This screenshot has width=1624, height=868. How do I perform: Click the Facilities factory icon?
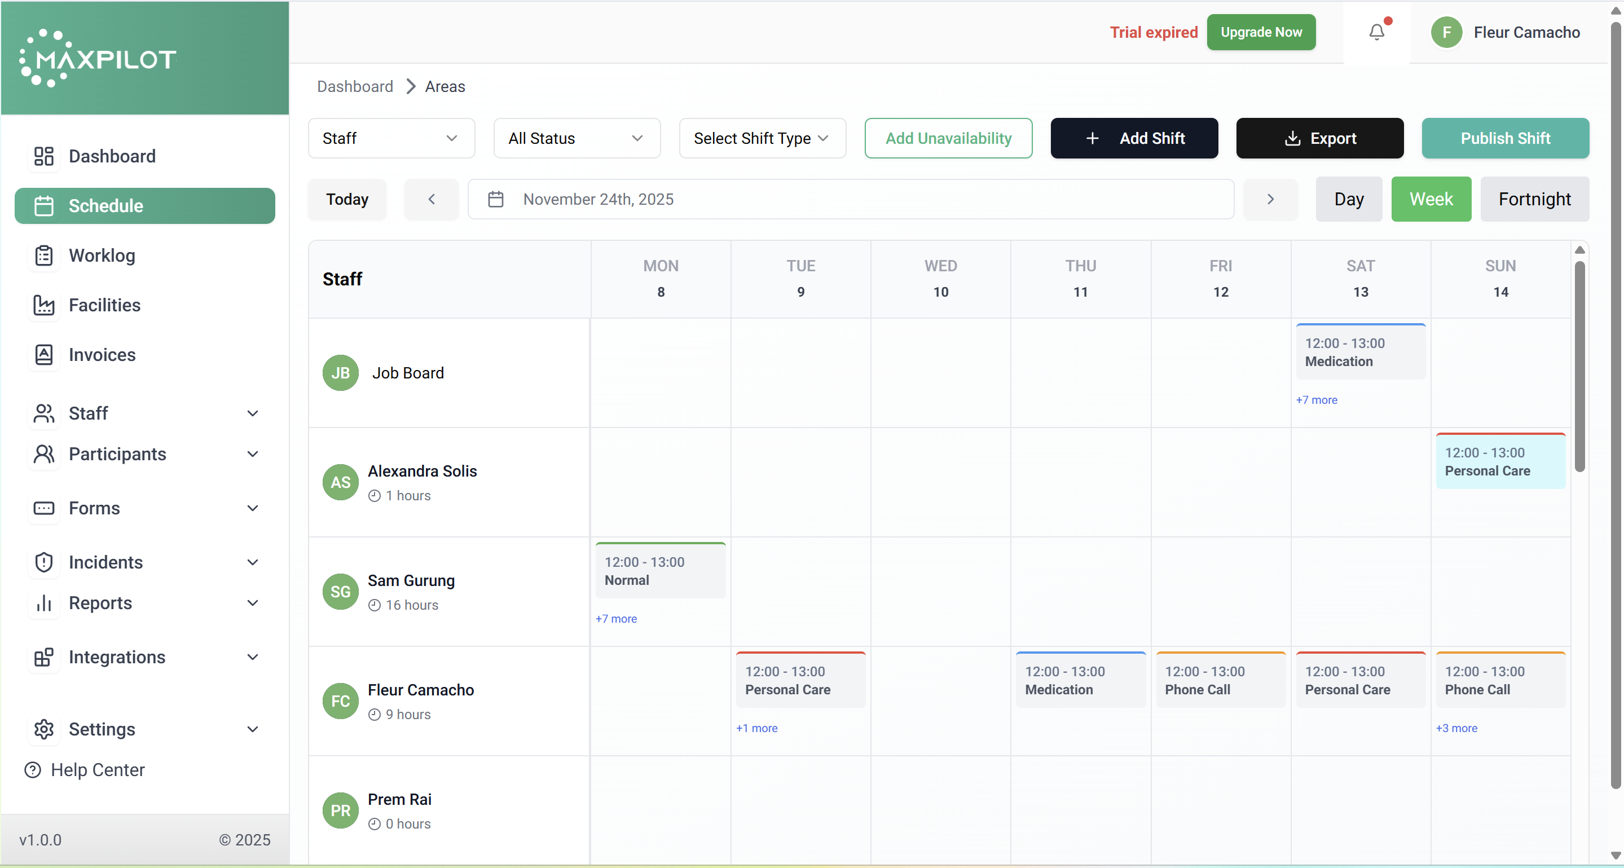coord(43,305)
